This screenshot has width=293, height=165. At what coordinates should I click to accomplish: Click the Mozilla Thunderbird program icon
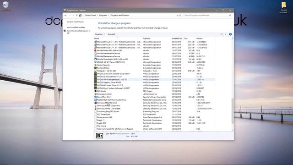[x=96, y=59]
